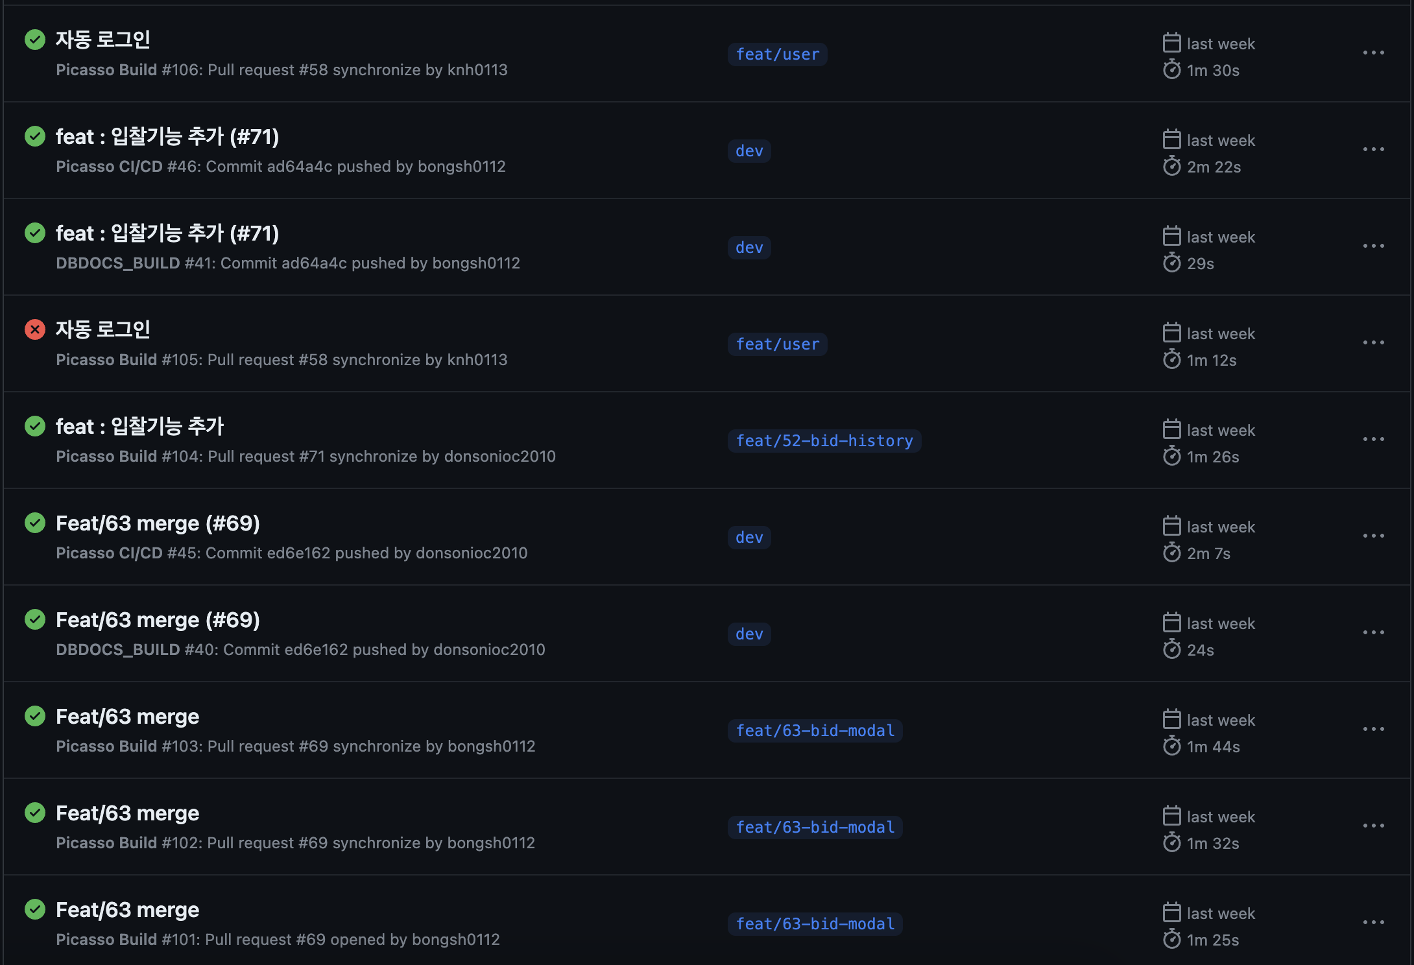The height and width of the screenshot is (965, 1414).
Task: Open the Feat/63 merge (#69) run, CI/CD #45
Action: click(x=158, y=523)
